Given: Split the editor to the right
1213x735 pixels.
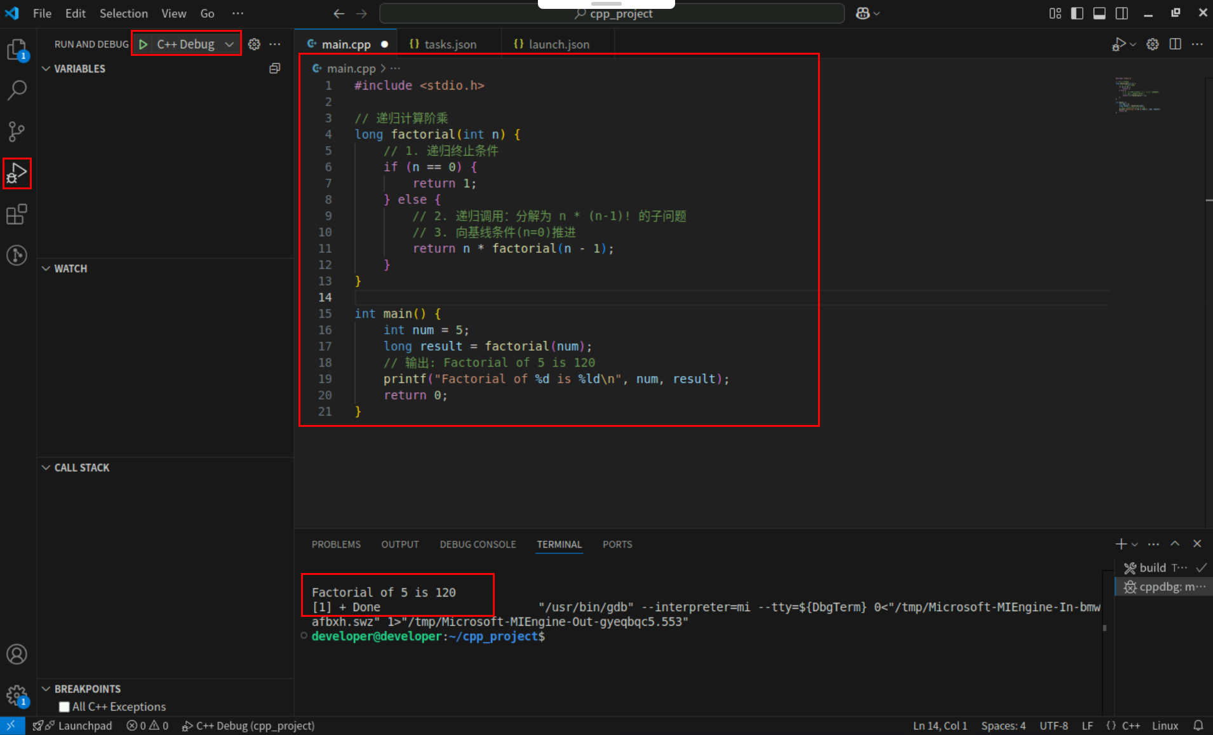Looking at the screenshot, I should (x=1176, y=44).
